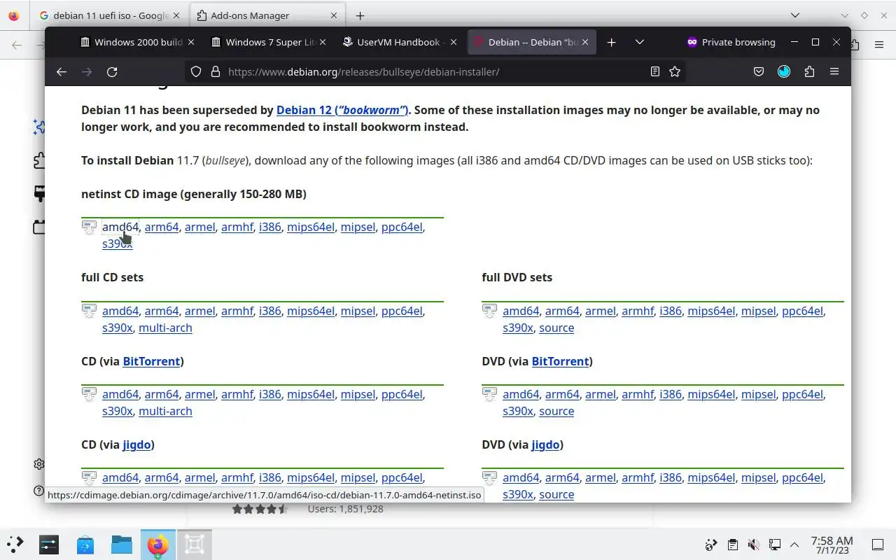Show site security lock information
Screen dimensions: 896x560
216,71
